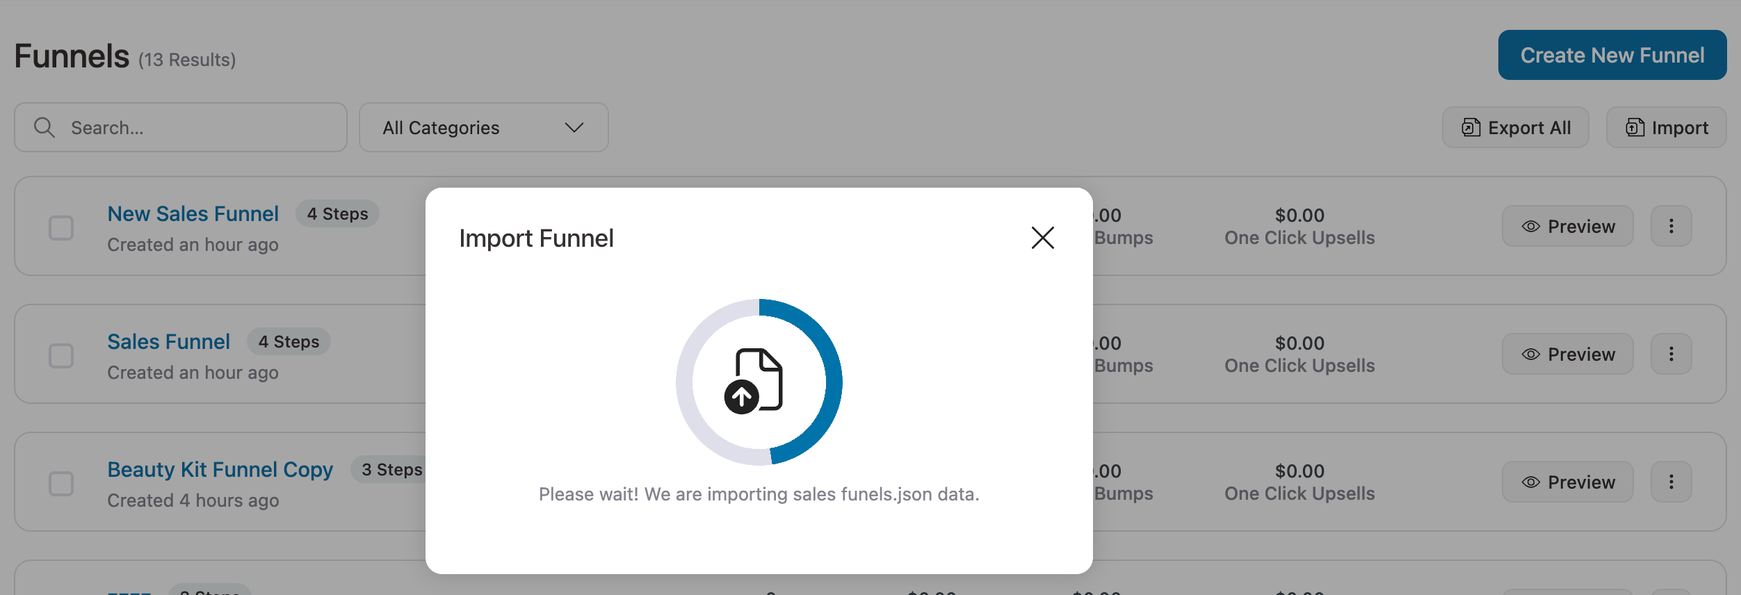Click eye icon in New Sales Funnel row
This screenshot has width=1741, height=595.
pos(1530,227)
